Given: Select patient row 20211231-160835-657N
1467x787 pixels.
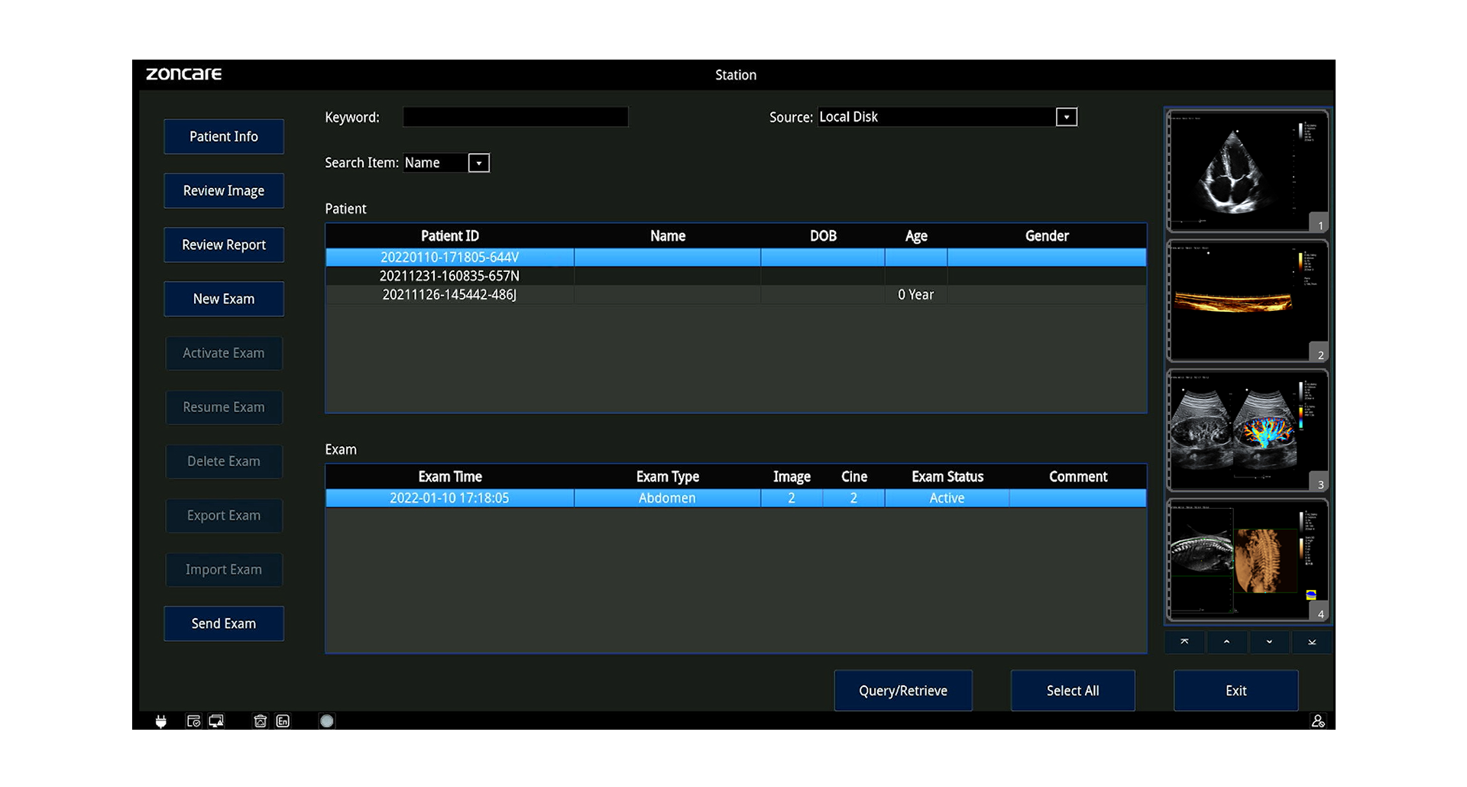Looking at the screenshot, I should pyautogui.click(x=449, y=276).
